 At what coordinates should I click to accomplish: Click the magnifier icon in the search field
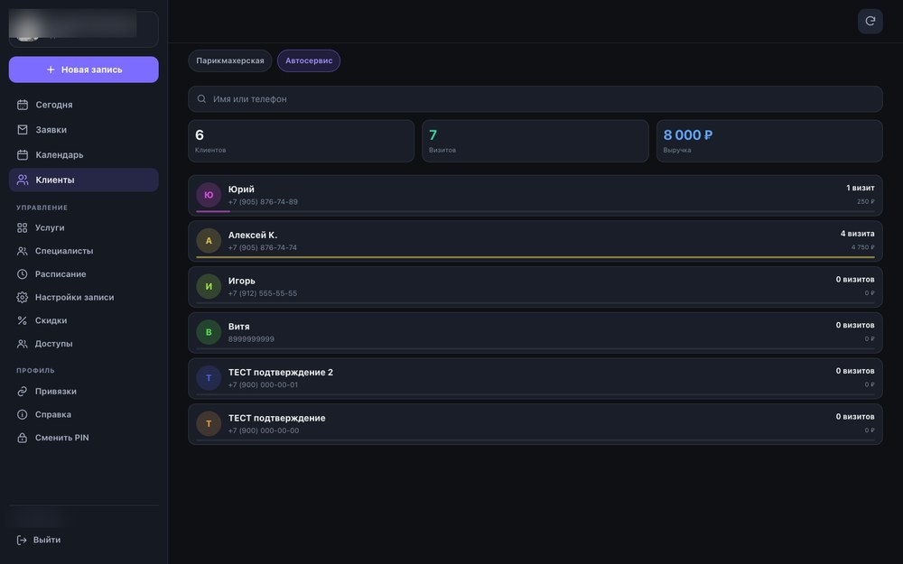pos(201,99)
